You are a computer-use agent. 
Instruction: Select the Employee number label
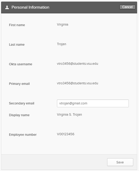tap(23, 135)
